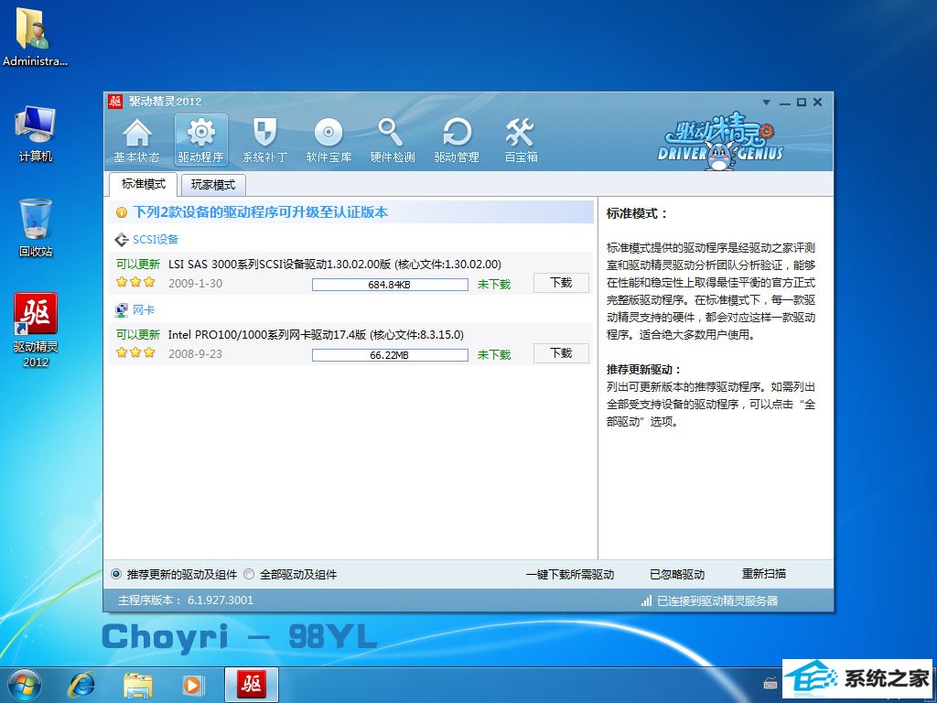Screen dimensions: 937x703
Task: Open 计算机 desktop icon
Action: [36, 134]
